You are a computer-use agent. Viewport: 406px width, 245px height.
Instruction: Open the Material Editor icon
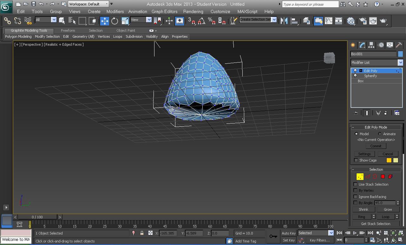351,21
